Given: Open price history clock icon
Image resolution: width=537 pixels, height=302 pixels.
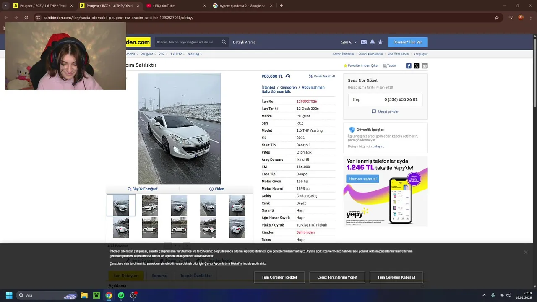Looking at the screenshot, I should (x=288, y=76).
